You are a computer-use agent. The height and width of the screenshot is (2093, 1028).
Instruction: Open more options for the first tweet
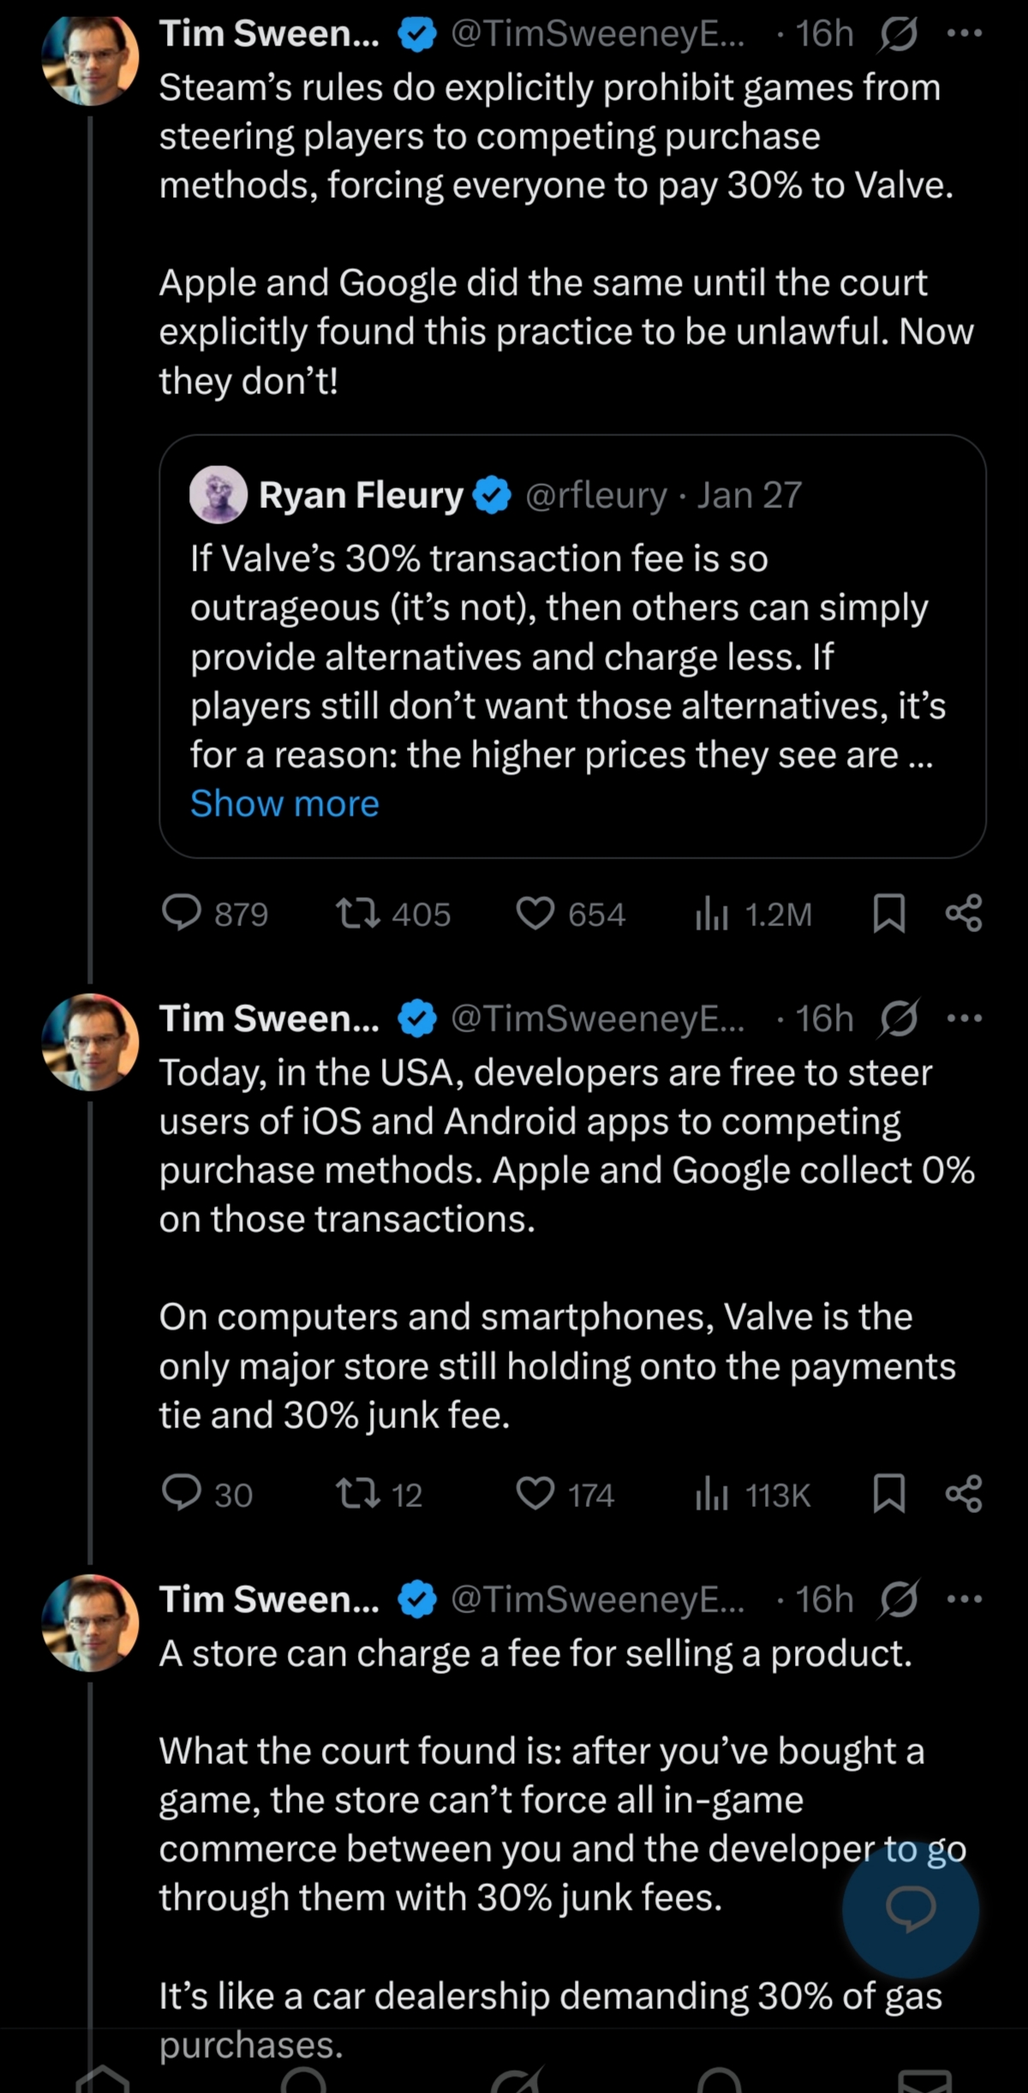click(x=965, y=33)
